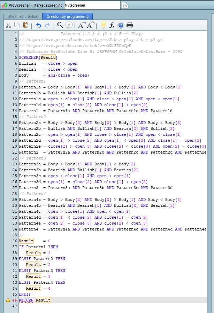Image resolution: width=214 pixels, height=313 pixels.
Task: Click the Print icon
Action: point(130,25)
